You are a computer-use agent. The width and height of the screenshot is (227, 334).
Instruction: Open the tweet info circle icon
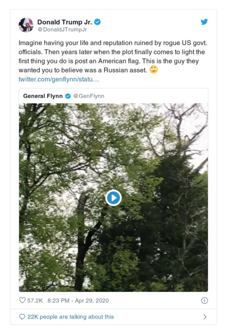(x=204, y=301)
